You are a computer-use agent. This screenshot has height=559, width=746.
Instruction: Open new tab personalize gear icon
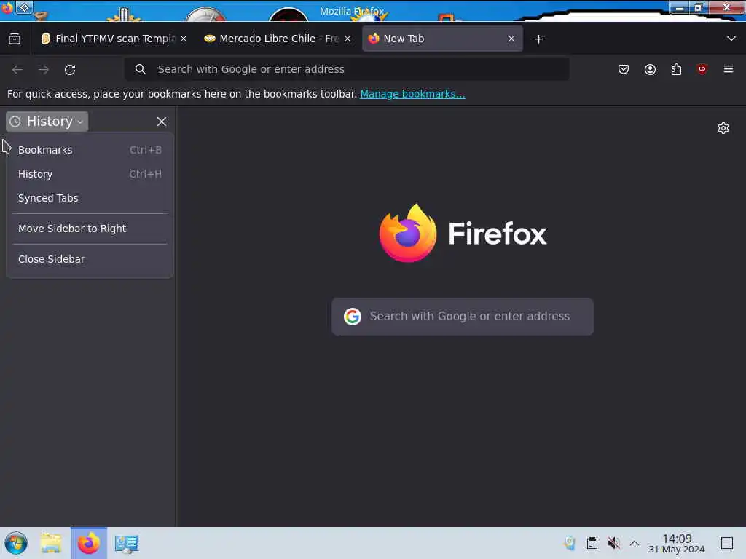tap(723, 128)
